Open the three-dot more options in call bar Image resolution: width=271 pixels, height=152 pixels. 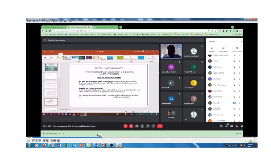coord(154,126)
